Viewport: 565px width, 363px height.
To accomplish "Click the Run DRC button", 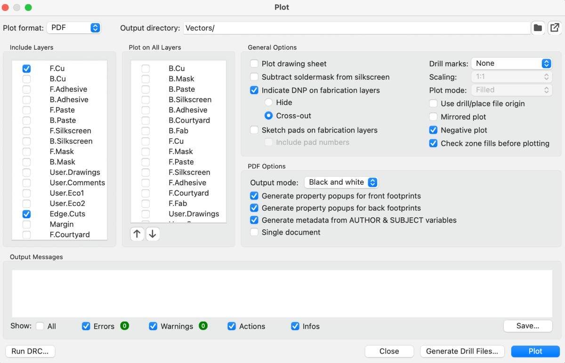I will pyautogui.click(x=30, y=351).
